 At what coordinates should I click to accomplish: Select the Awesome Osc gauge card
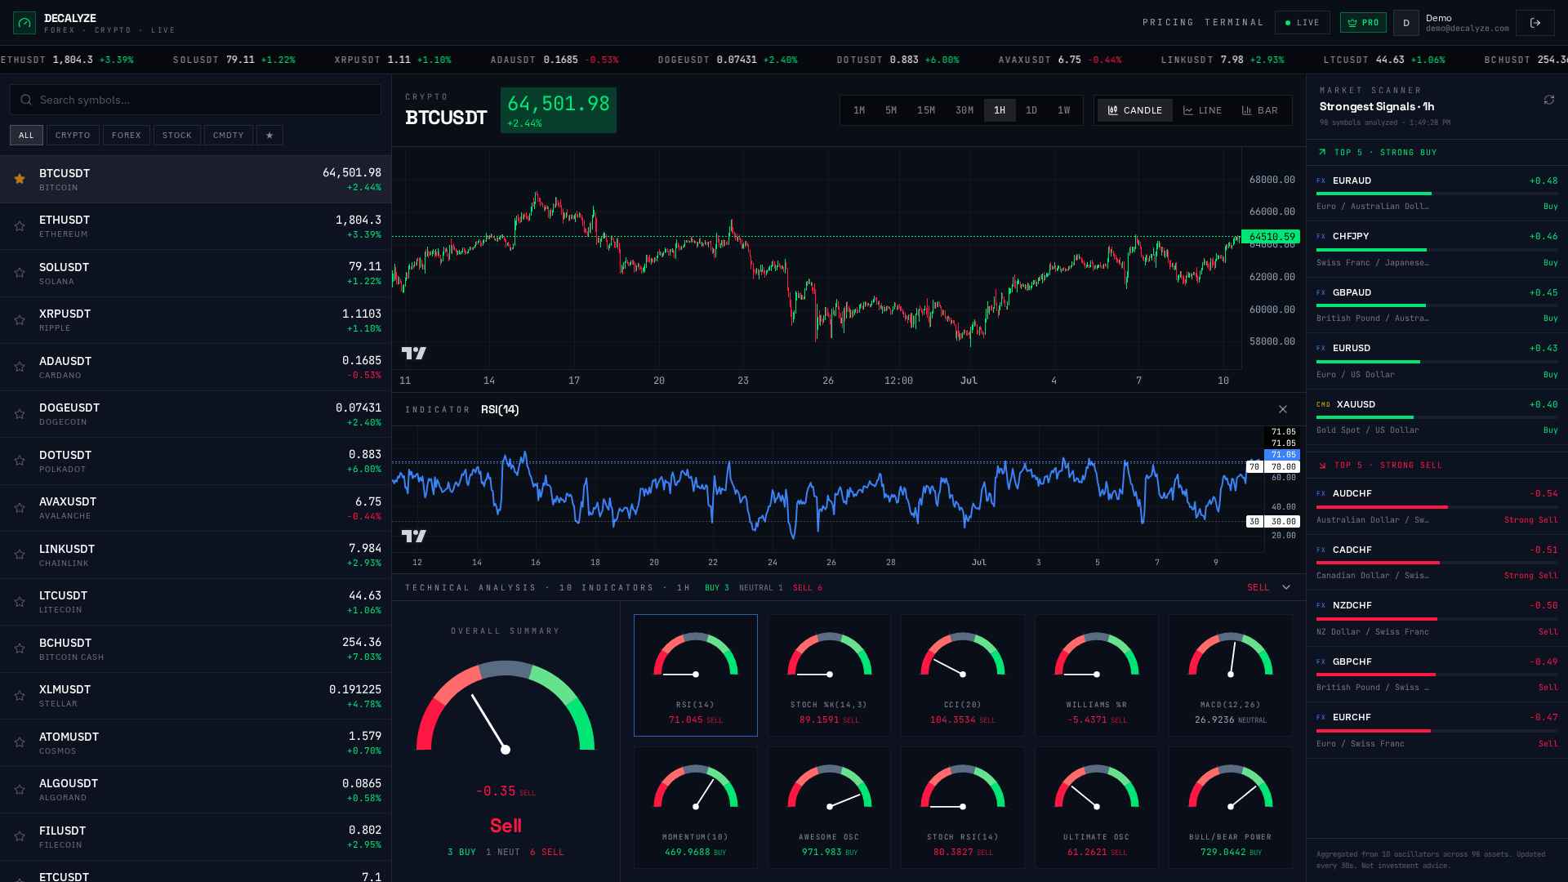tap(829, 808)
